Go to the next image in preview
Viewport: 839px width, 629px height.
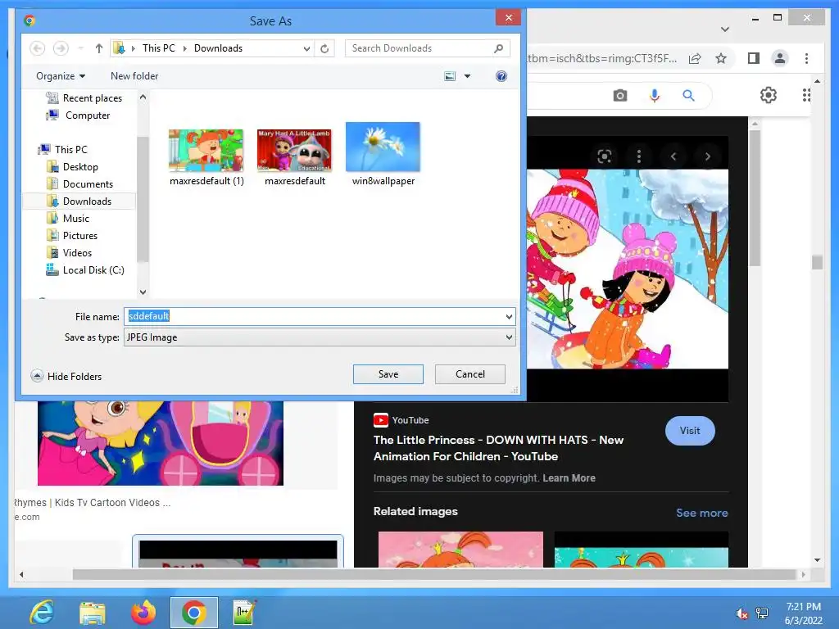click(x=707, y=156)
